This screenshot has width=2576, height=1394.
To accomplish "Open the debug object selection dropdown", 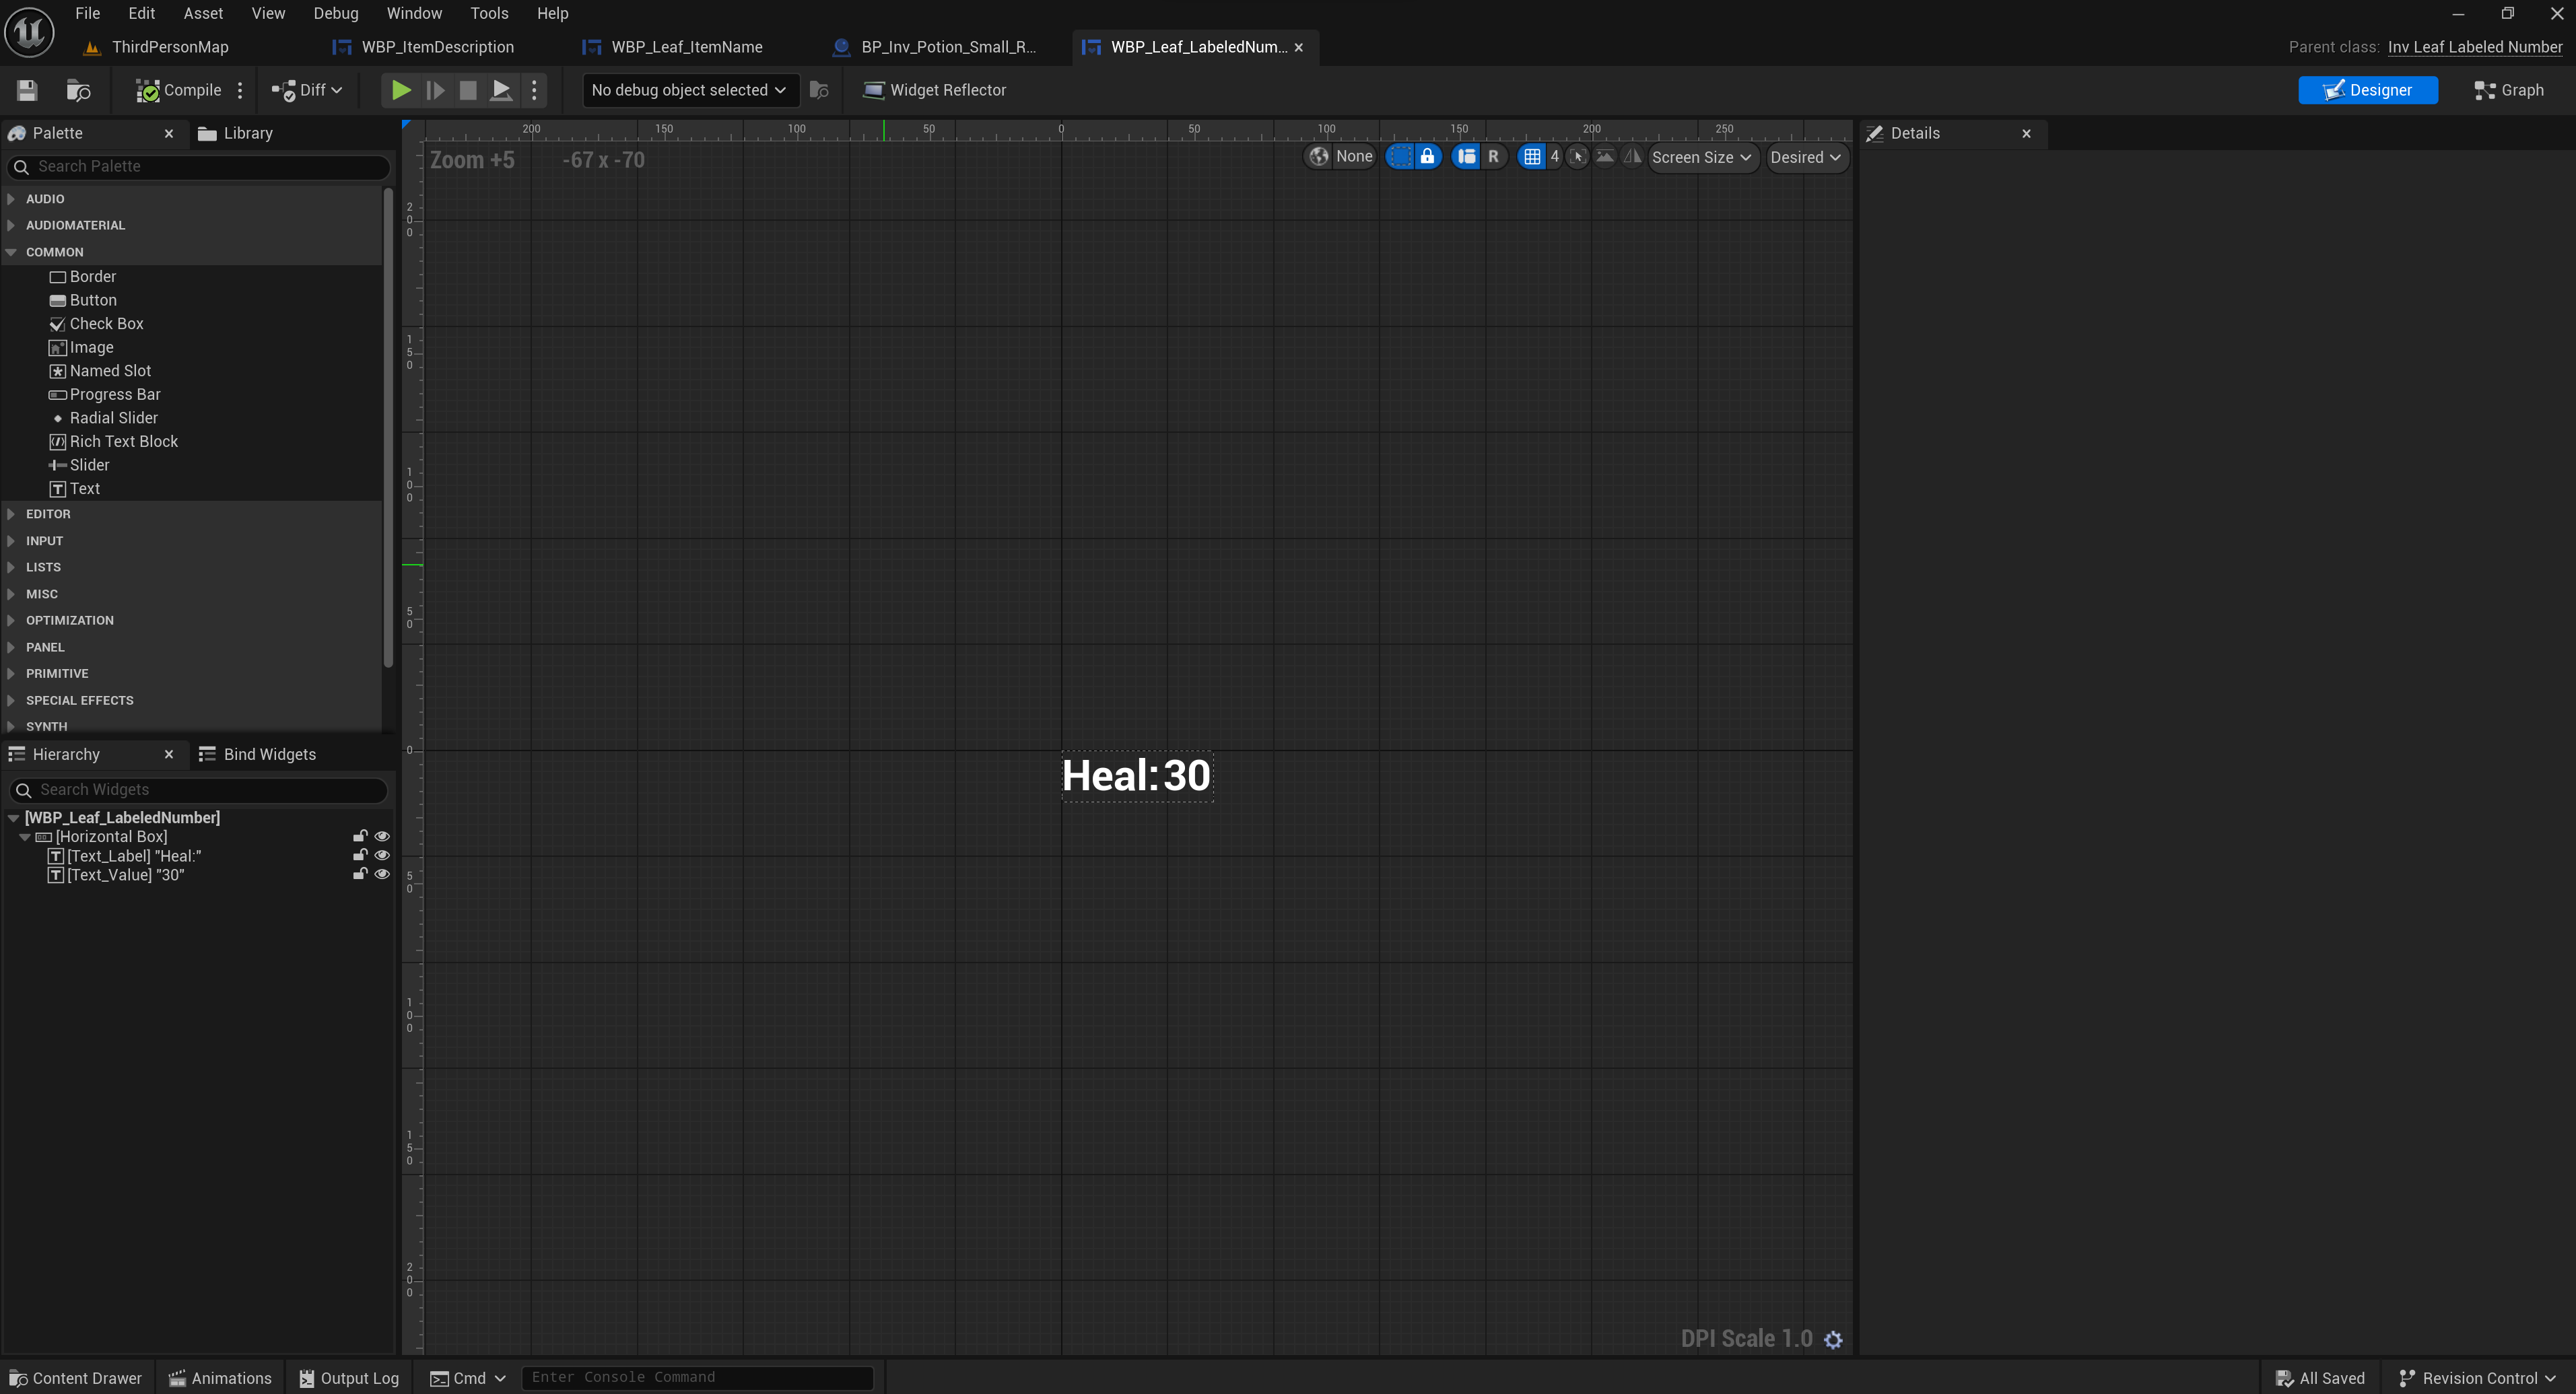I will pos(689,90).
